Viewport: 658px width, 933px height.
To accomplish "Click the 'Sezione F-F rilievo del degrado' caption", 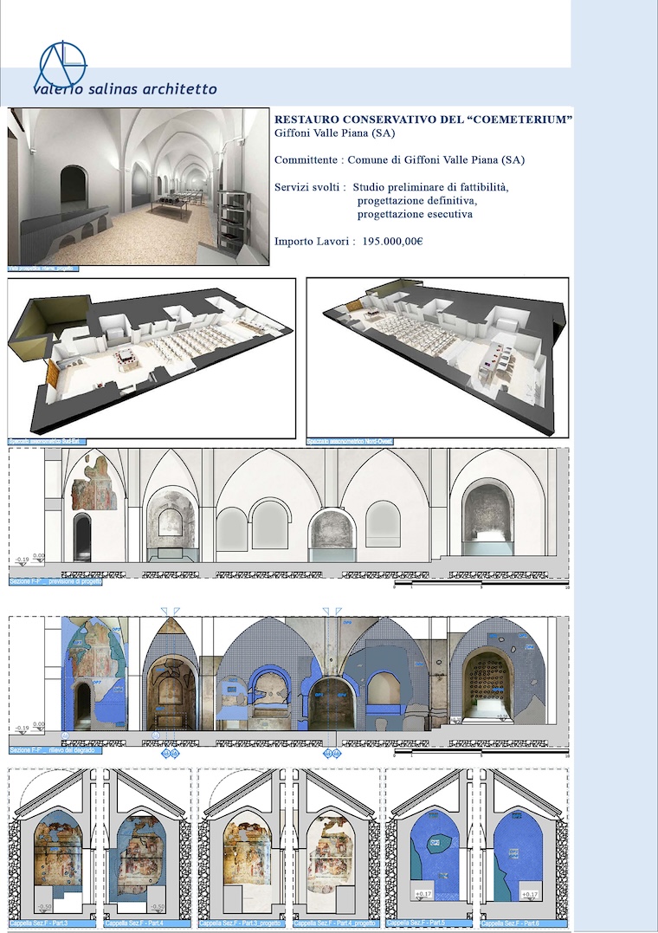I will (x=55, y=750).
